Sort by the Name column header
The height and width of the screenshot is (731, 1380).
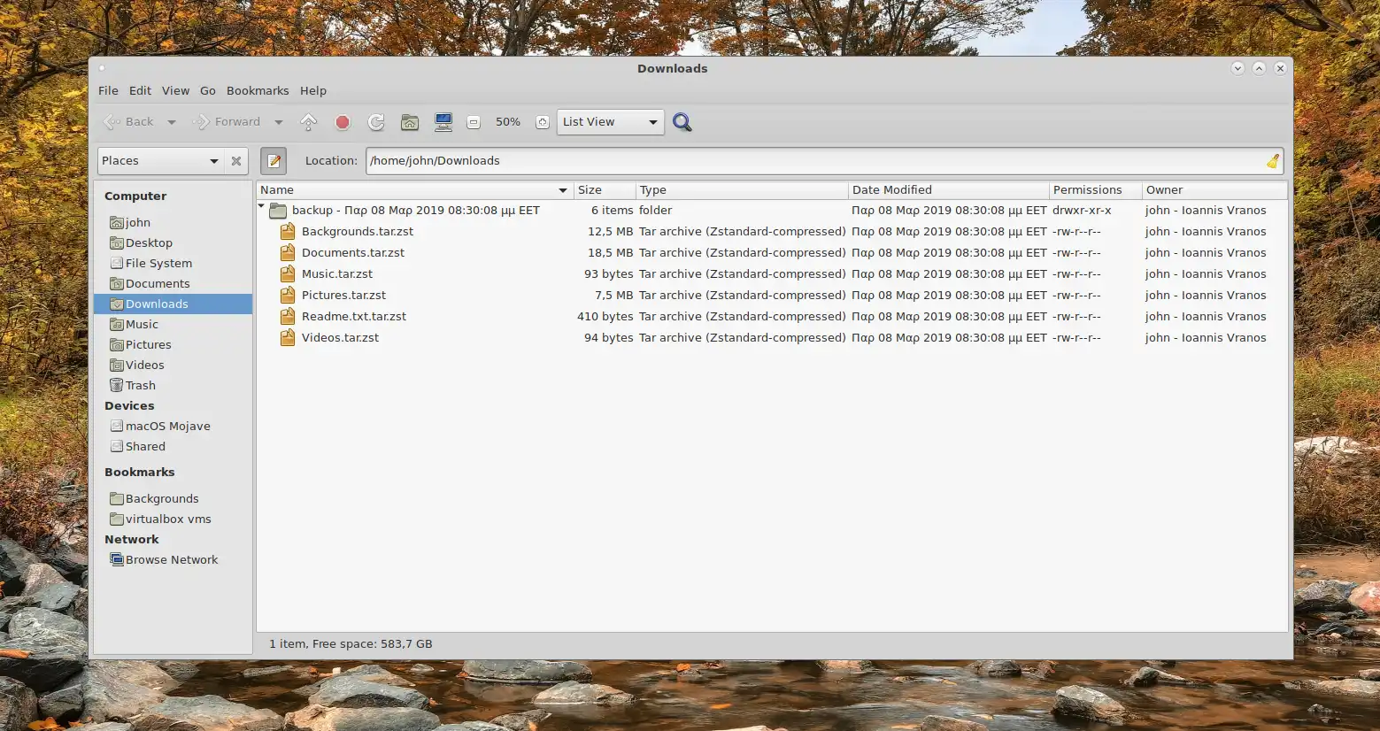414,190
